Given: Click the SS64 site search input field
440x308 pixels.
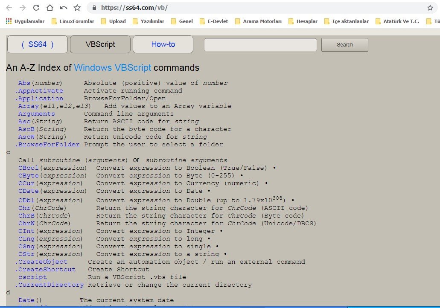Looking at the screenshot, I should click(x=260, y=45).
